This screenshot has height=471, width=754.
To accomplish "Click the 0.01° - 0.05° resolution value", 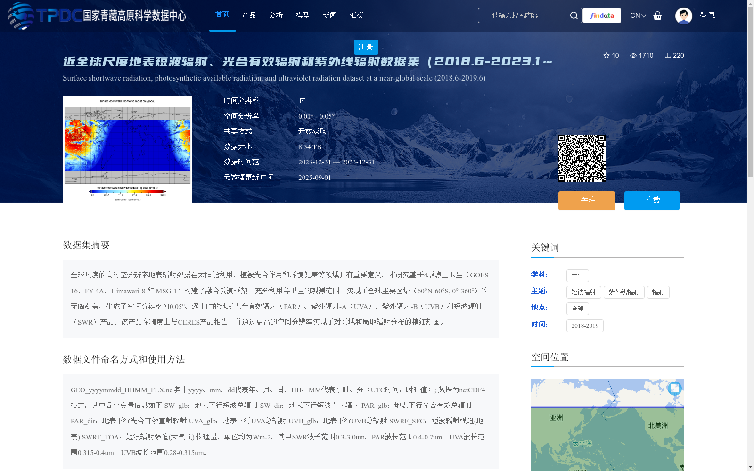I will 316,116.
